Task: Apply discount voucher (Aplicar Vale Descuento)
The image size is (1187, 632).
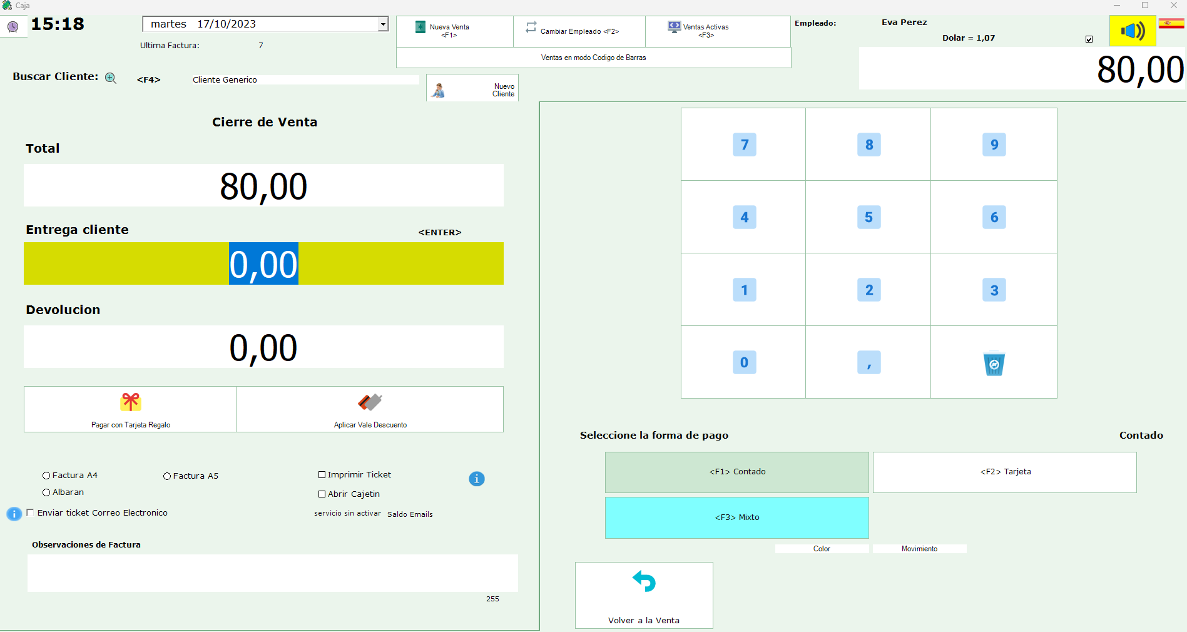Action: coord(370,409)
